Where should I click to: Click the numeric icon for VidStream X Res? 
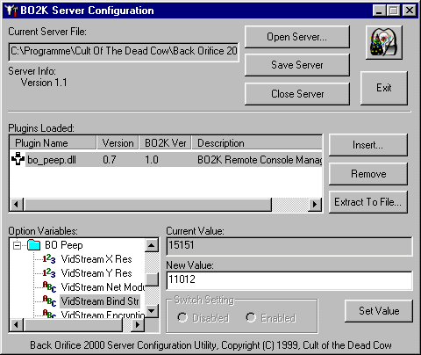(x=49, y=259)
